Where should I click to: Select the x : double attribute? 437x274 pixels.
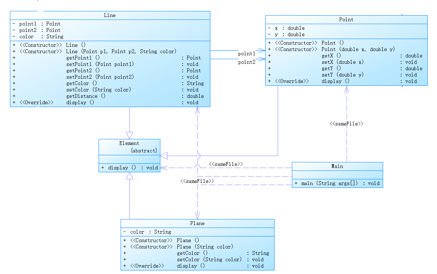pyautogui.click(x=286, y=28)
